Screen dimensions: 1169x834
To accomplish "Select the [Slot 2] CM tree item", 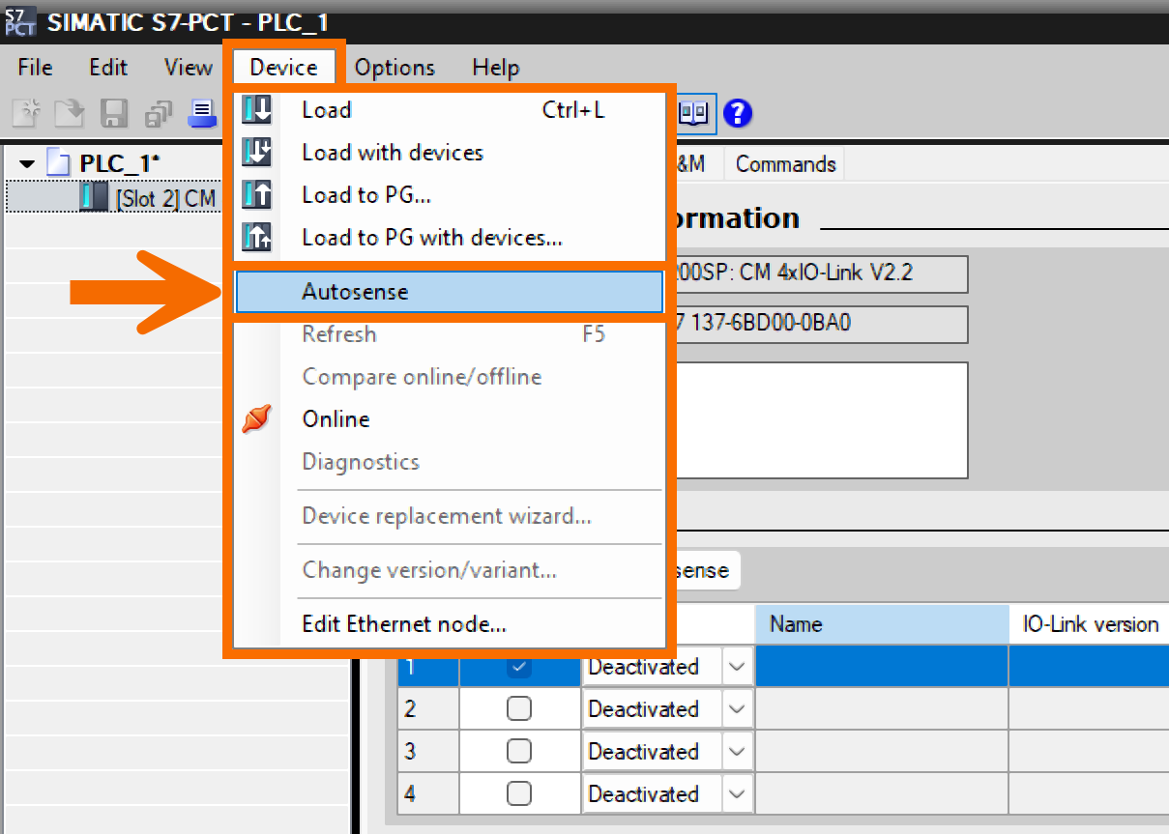I will pos(165,198).
